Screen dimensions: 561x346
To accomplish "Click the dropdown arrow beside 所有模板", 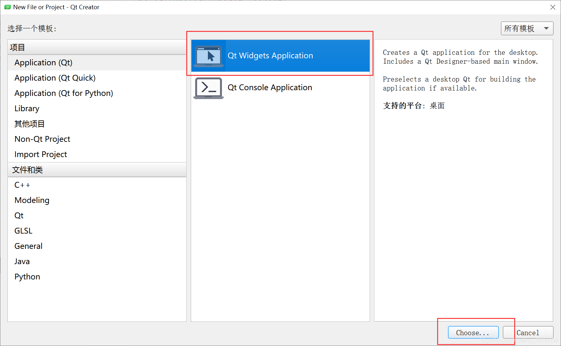I will 546,28.
